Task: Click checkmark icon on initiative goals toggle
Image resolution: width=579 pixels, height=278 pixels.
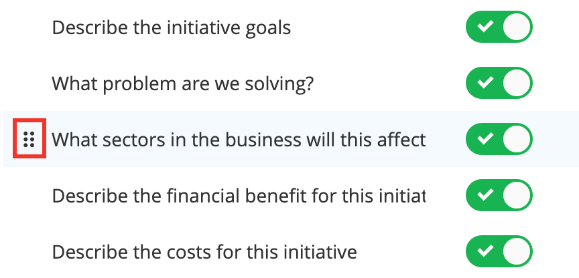Action: click(x=485, y=27)
